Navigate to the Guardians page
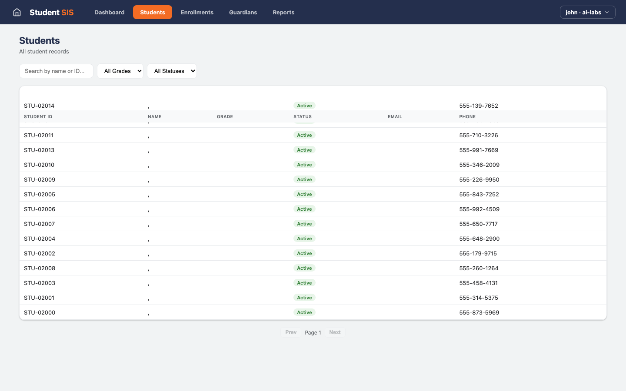 click(x=243, y=12)
